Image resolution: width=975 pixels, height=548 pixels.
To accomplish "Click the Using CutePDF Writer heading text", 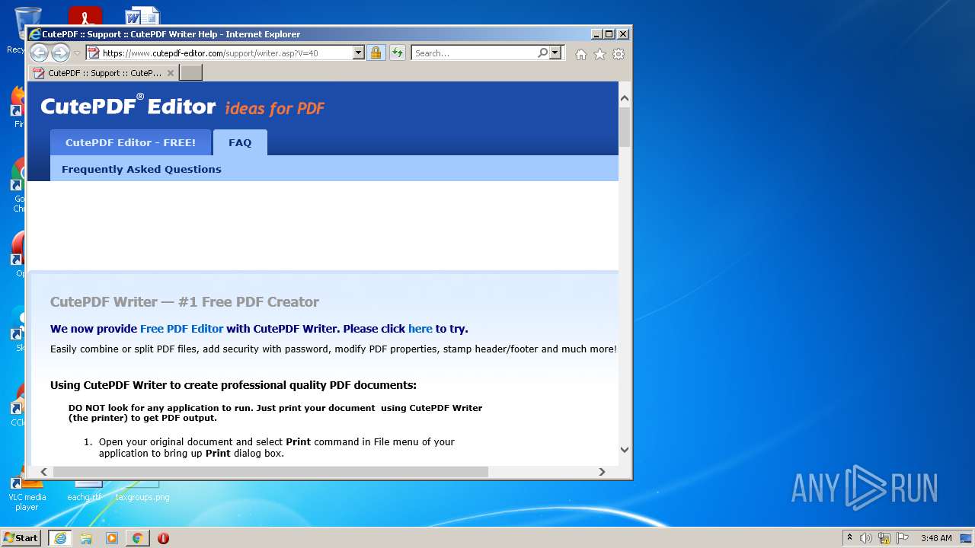I will coord(233,385).
